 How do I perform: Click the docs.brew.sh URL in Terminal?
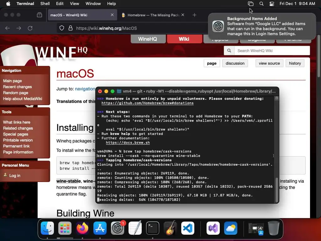click(128, 142)
